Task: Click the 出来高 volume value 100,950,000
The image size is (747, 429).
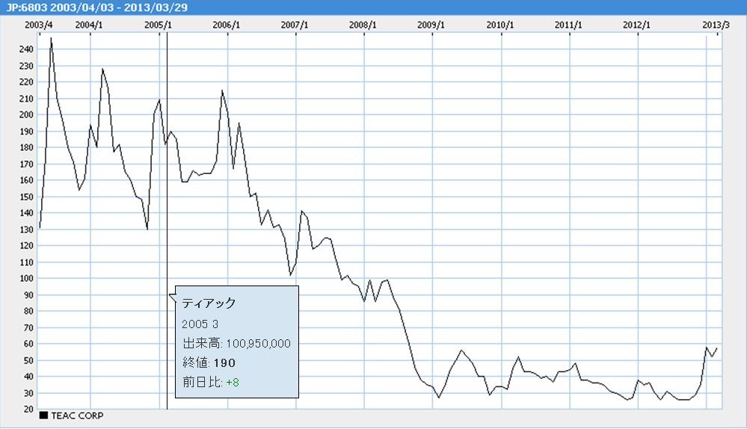Action: (258, 344)
